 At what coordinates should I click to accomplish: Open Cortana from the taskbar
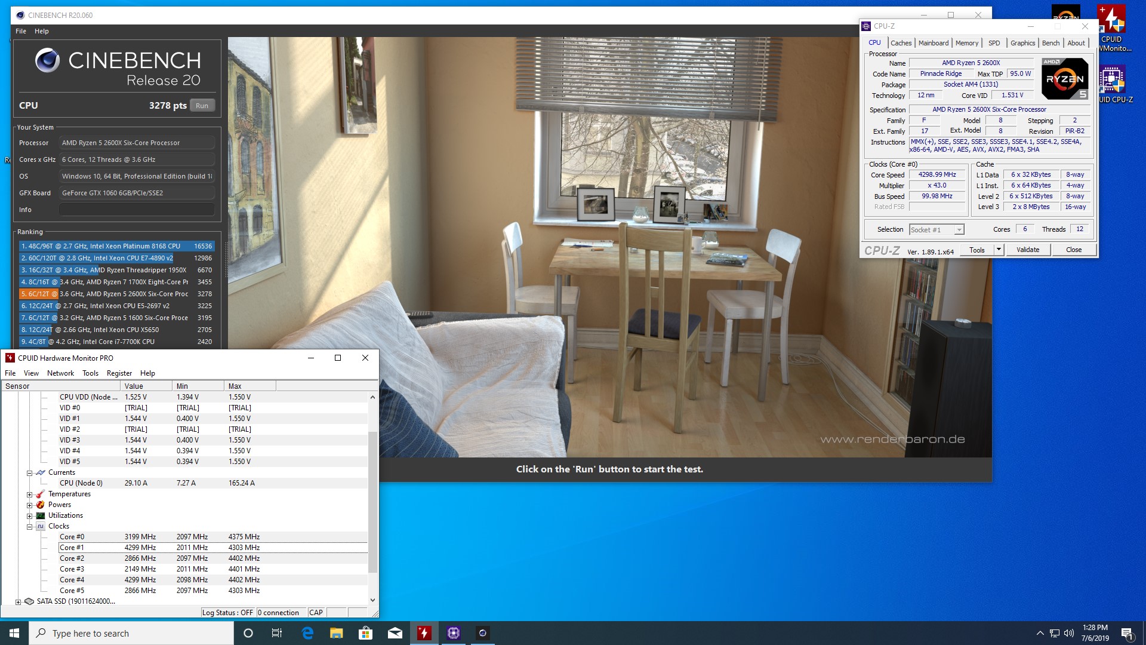coord(248,633)
